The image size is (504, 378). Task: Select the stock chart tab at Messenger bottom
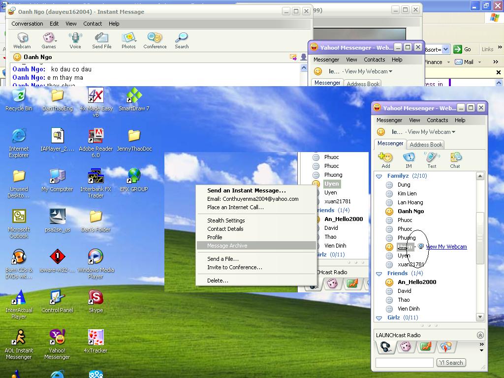(426, 347)
